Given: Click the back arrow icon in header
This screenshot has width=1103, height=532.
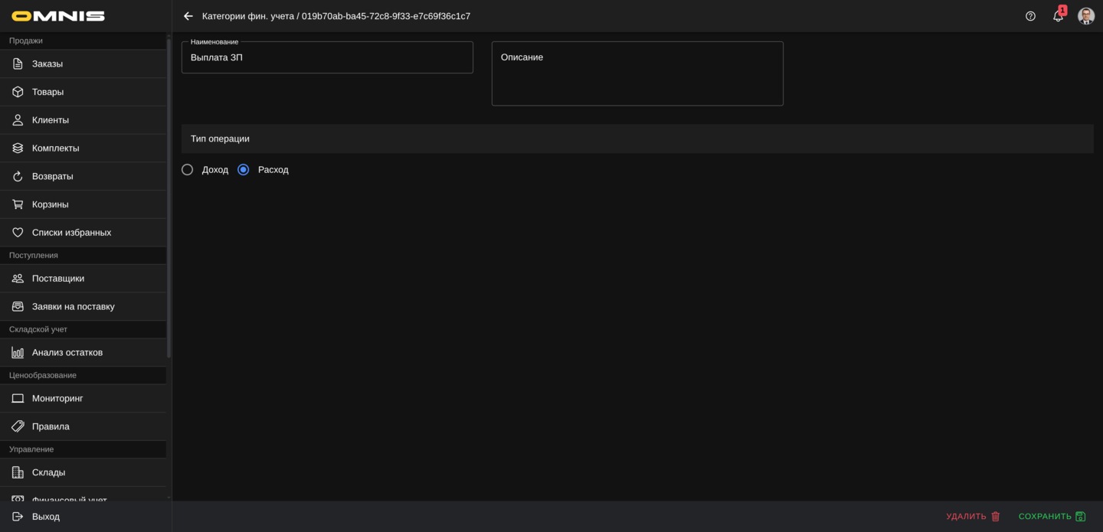Looking at the screenshot, I should [188, 16].
